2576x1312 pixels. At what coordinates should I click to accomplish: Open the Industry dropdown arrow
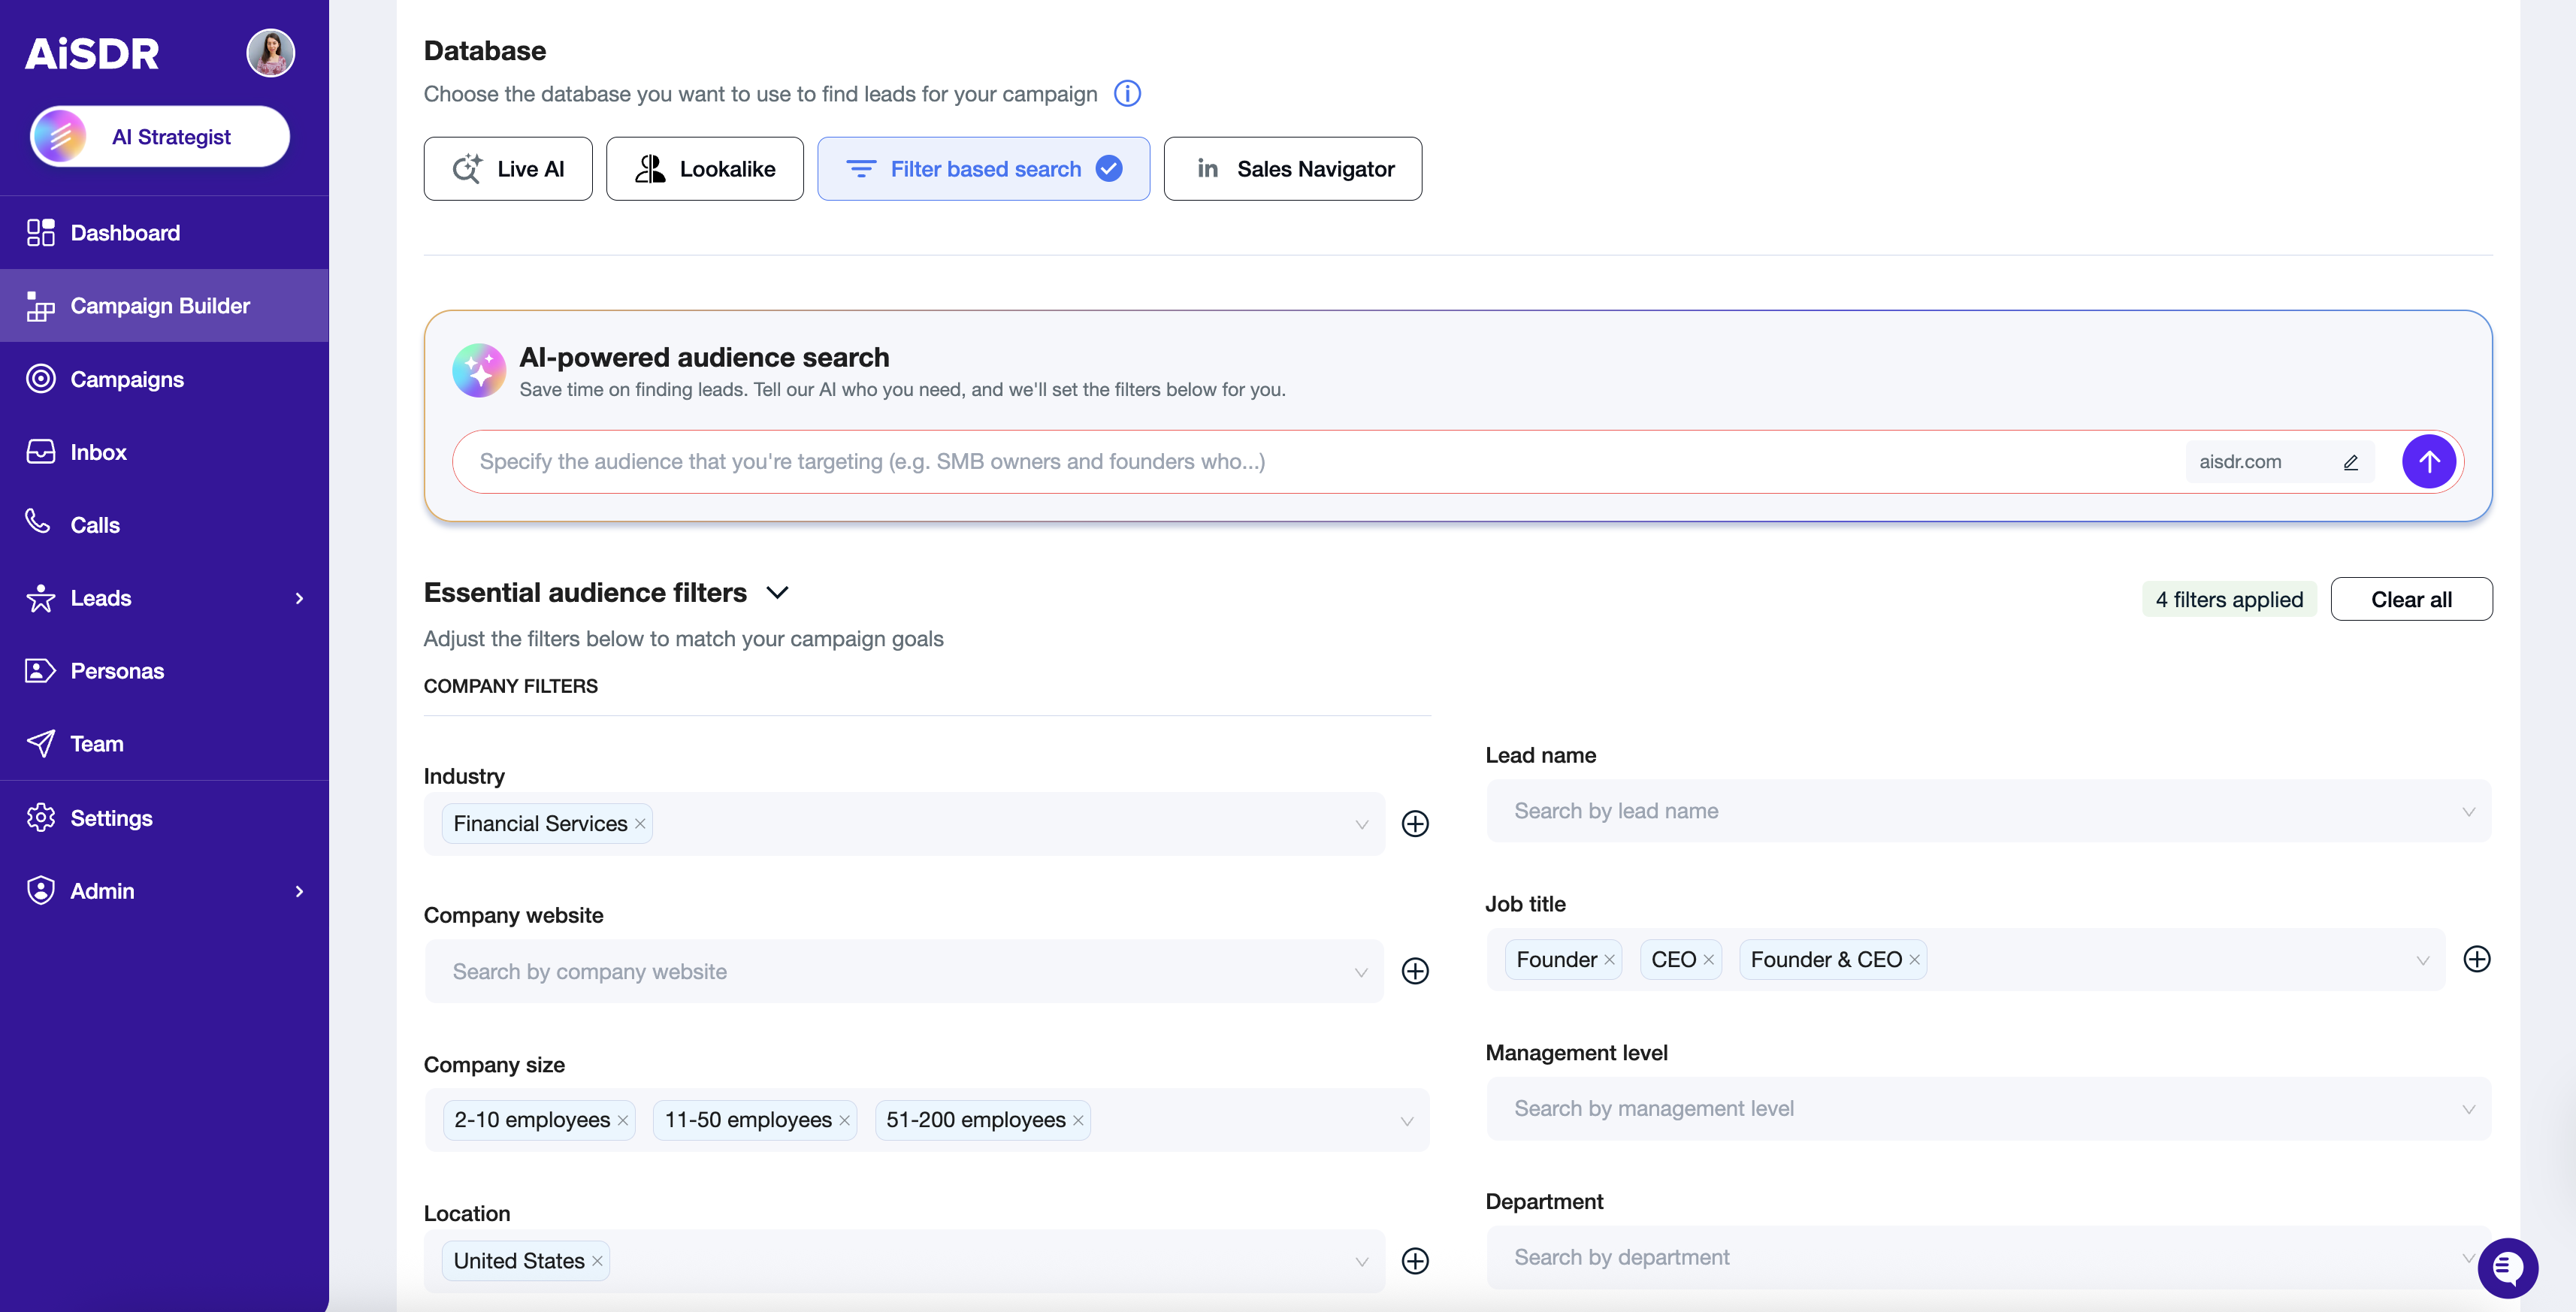[x=1361, y=824]
